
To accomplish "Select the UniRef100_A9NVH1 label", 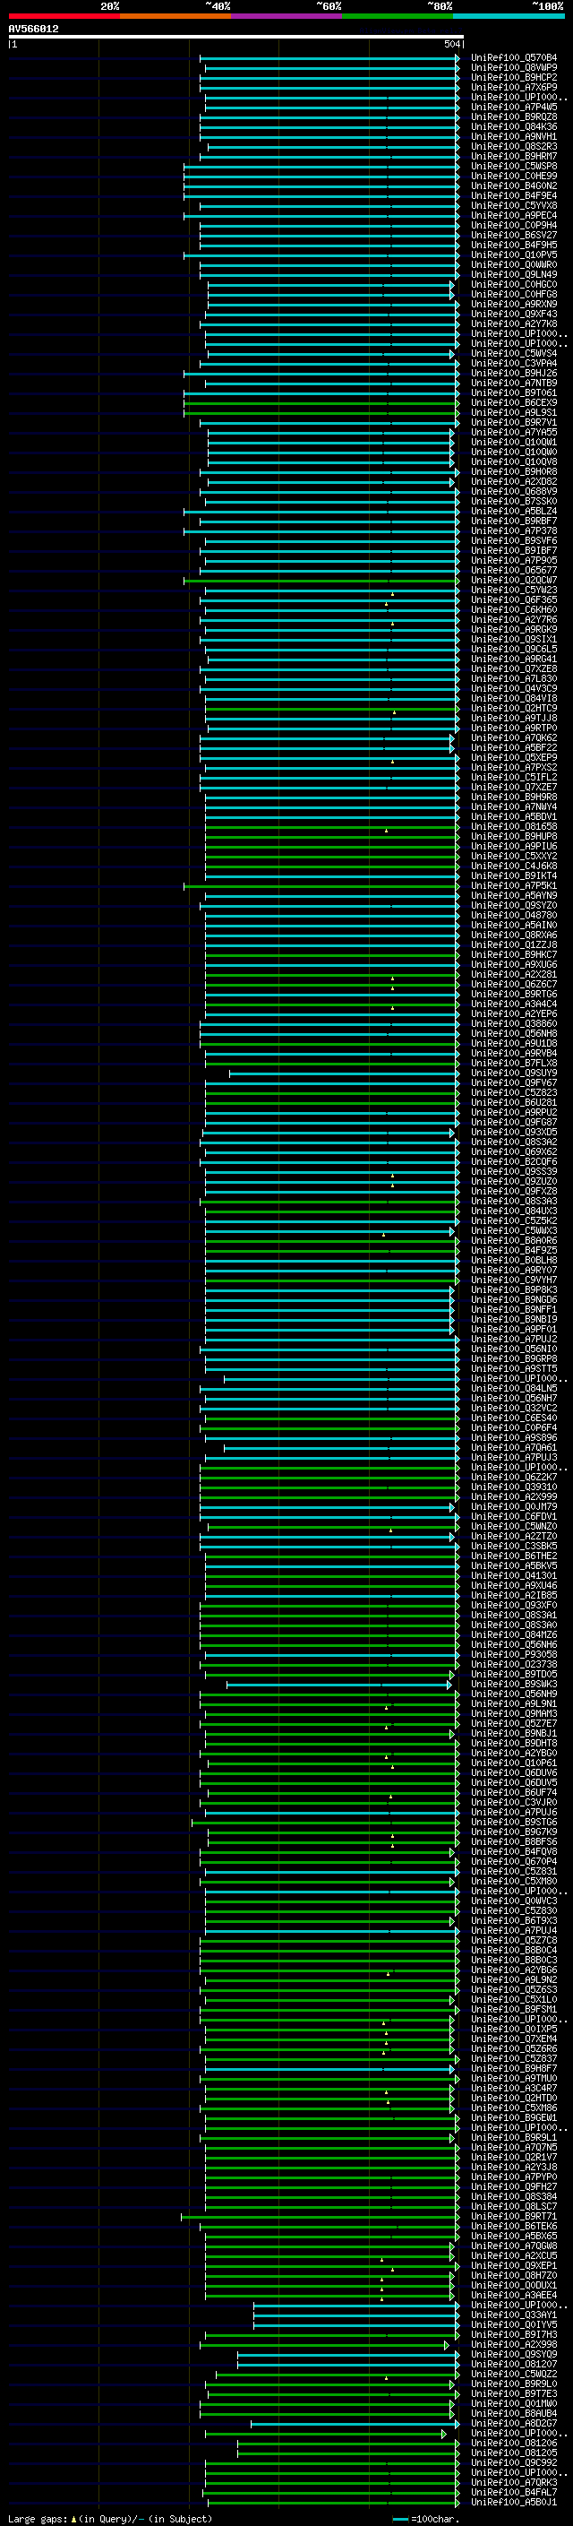I will [514, 136].
